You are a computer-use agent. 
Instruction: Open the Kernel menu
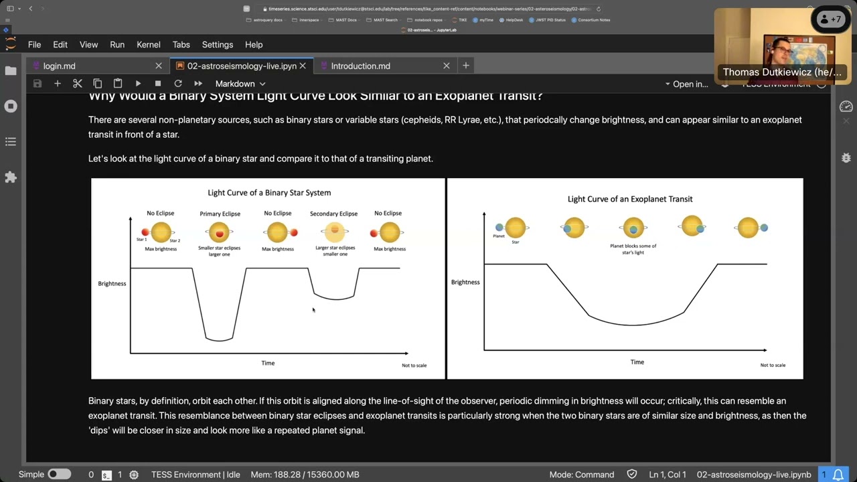point(149,44)
